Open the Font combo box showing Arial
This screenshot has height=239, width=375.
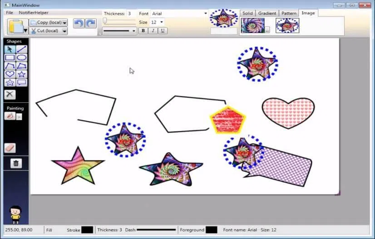(x=179, y=14)
